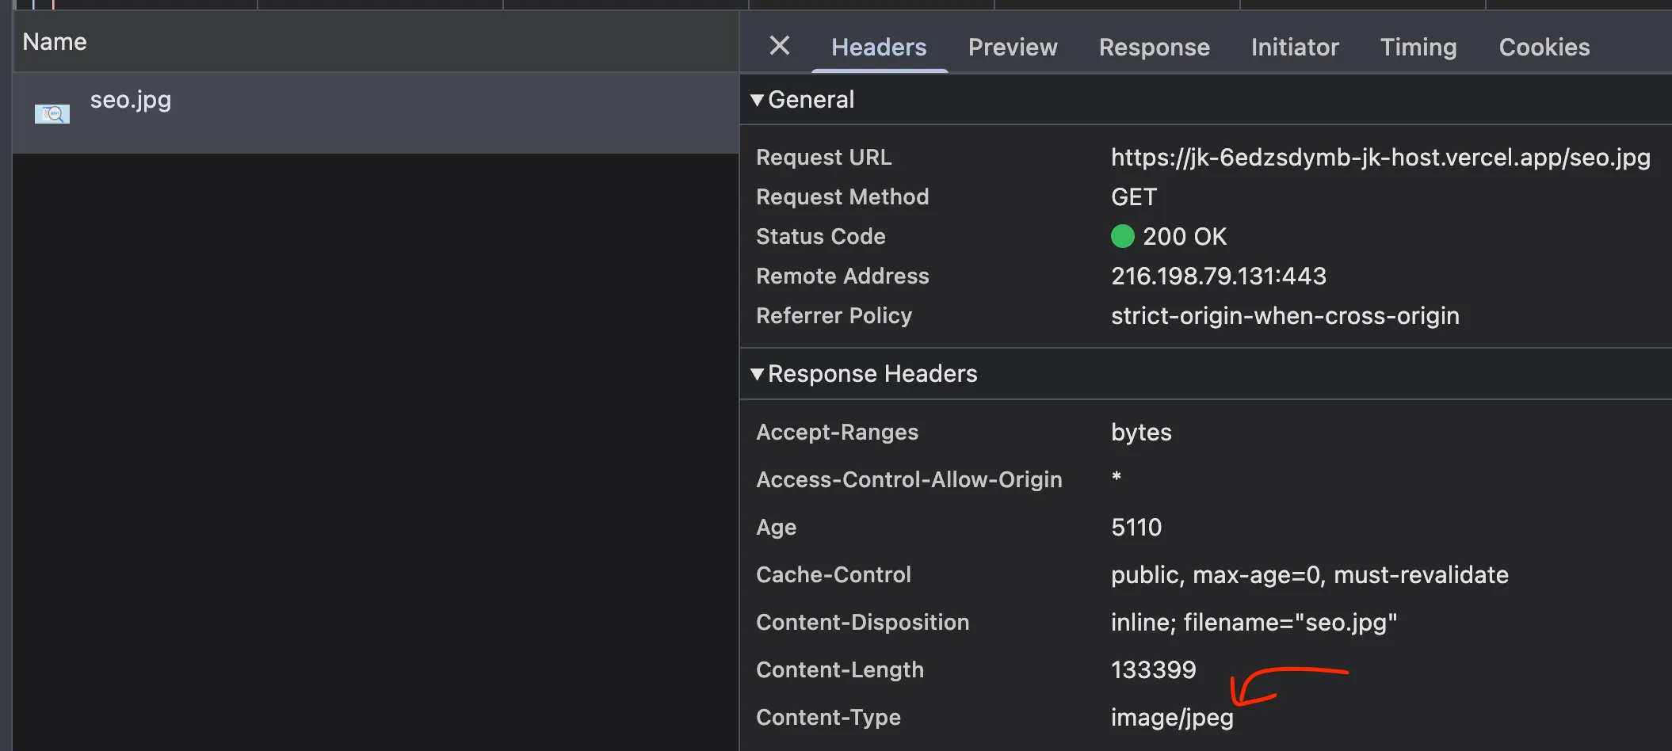This screenshot has height=751, width=1672.
Task: Click the Remote Address value 216.198.79.131:443
Action: (1218, 276)
